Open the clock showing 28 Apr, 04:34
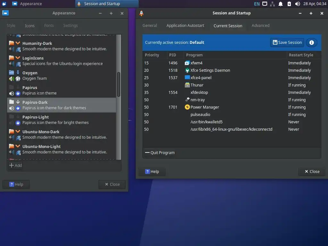This screenshot has width=328, height=246. click(x=315, y=4)
